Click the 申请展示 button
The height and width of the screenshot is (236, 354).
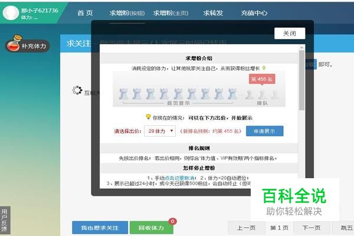coord(264,131)
